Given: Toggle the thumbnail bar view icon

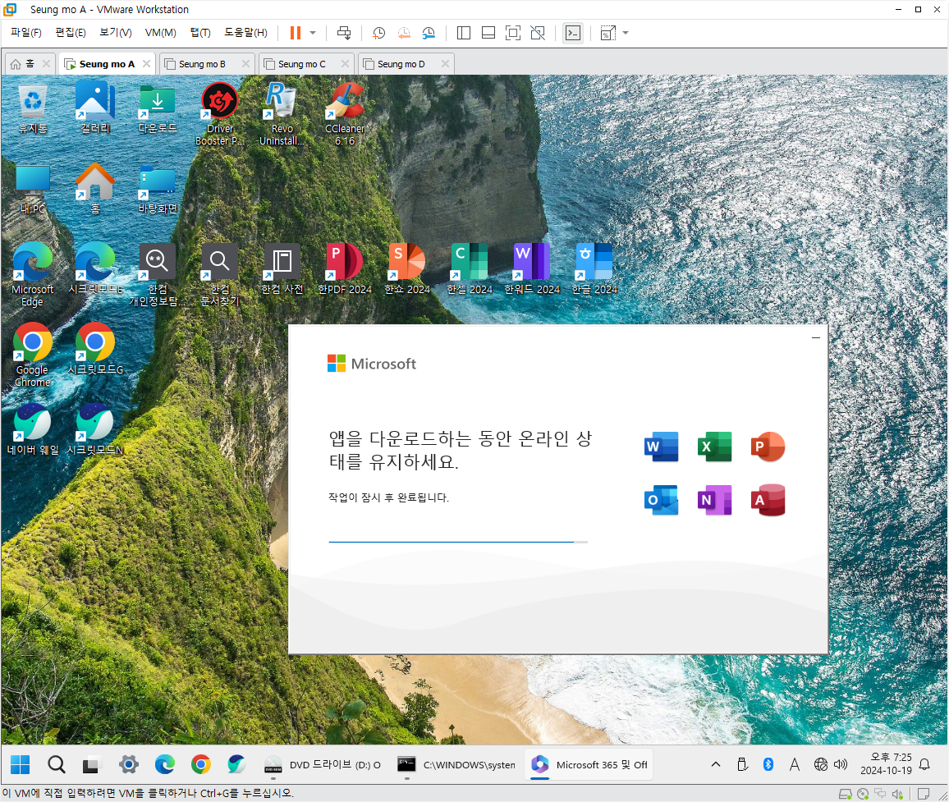Looking at the screenshot, I should coord(488,33).
